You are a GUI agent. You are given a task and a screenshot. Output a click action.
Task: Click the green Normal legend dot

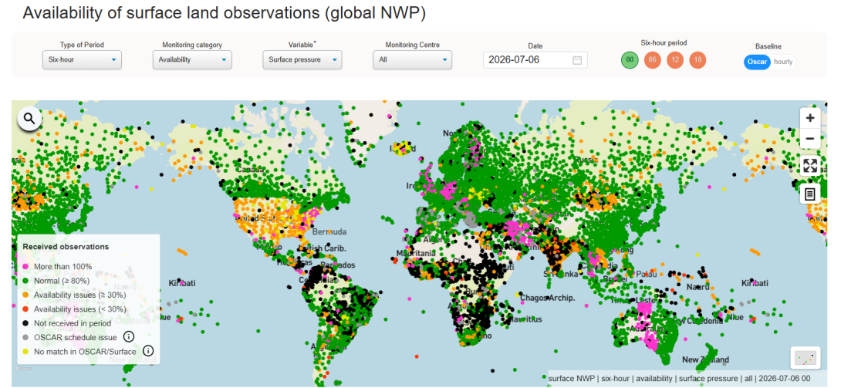(25, 280)
